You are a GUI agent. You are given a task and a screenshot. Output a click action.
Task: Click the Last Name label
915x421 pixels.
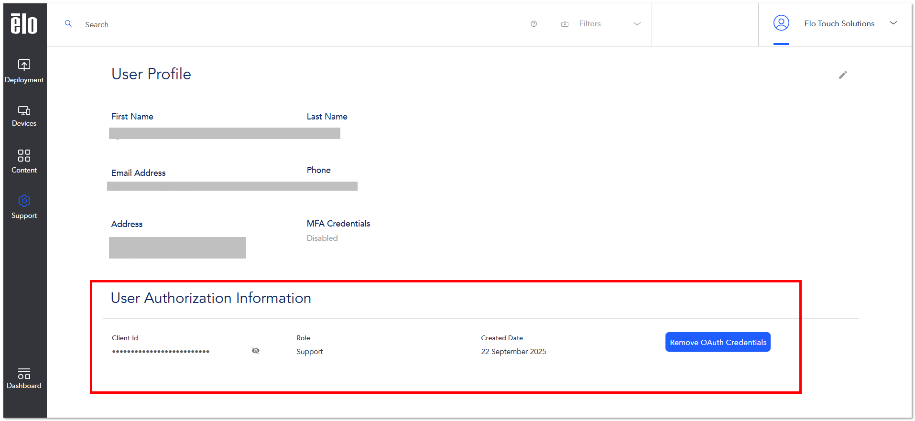(327, 117)
